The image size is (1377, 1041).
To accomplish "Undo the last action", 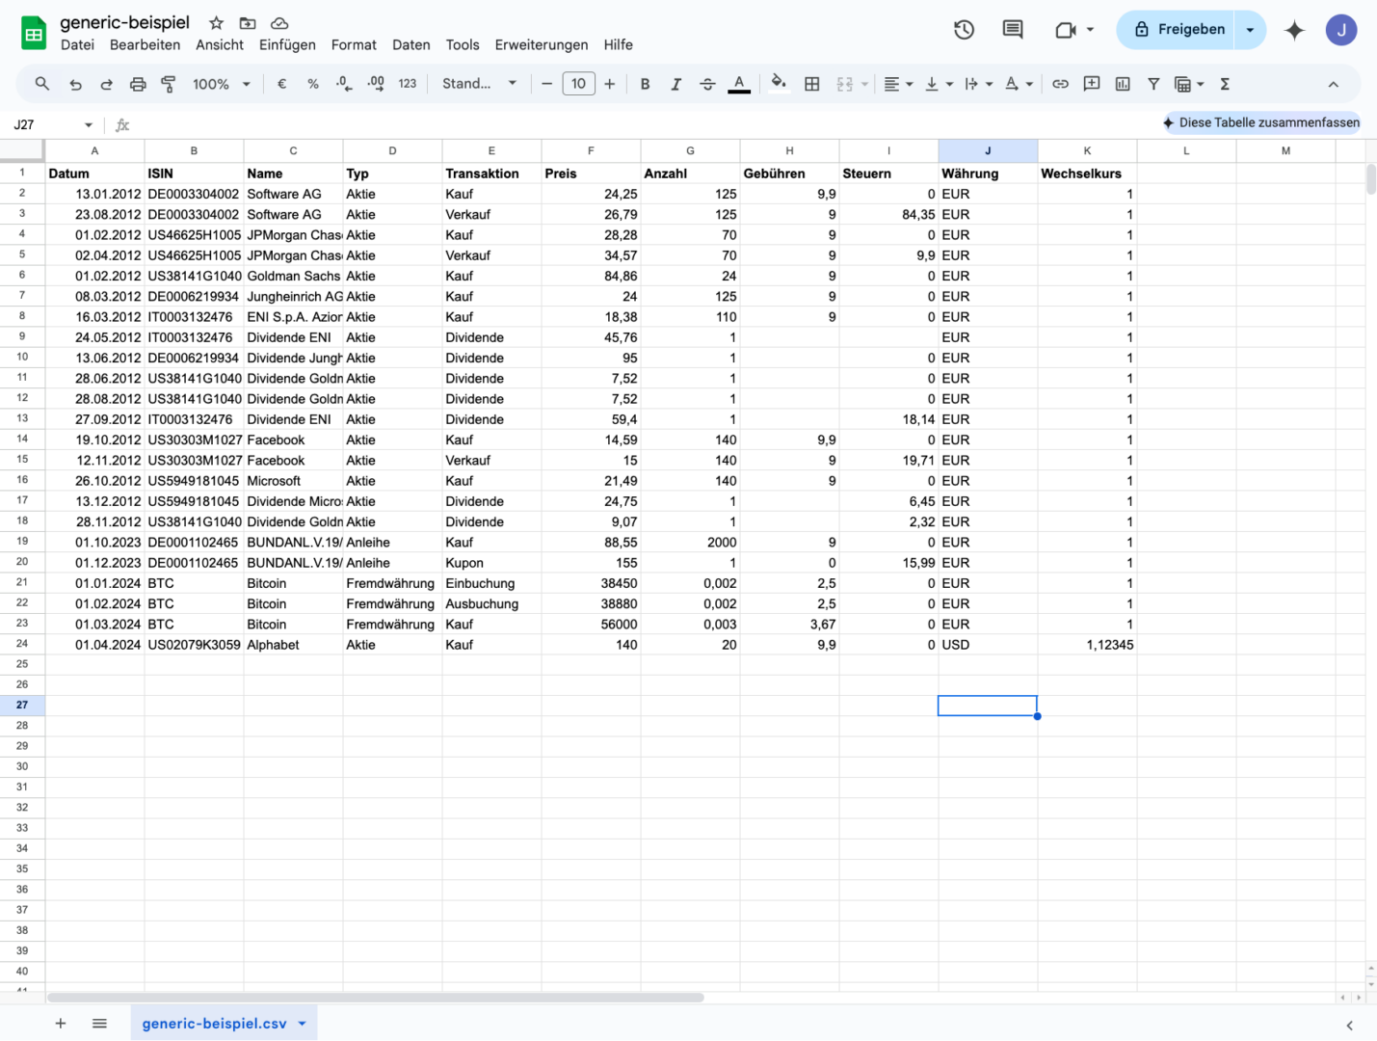I will (75, 84).
